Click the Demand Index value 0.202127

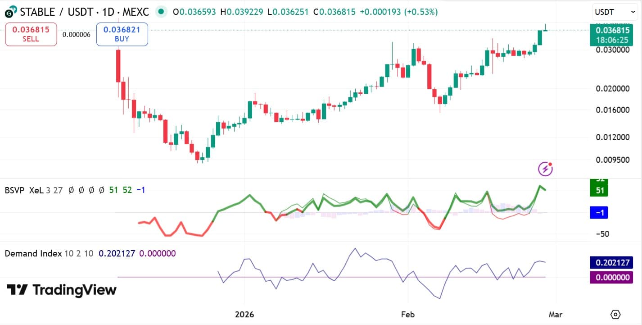116,253
